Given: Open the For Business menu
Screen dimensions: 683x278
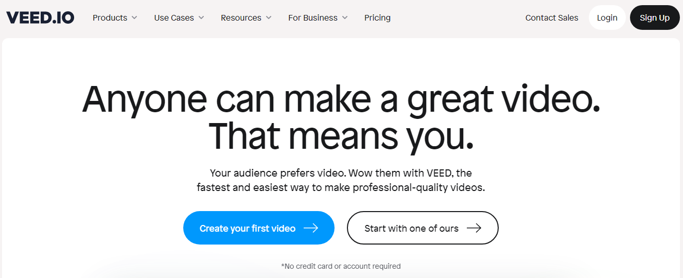Looking at the screenshot, I should 313,18.
